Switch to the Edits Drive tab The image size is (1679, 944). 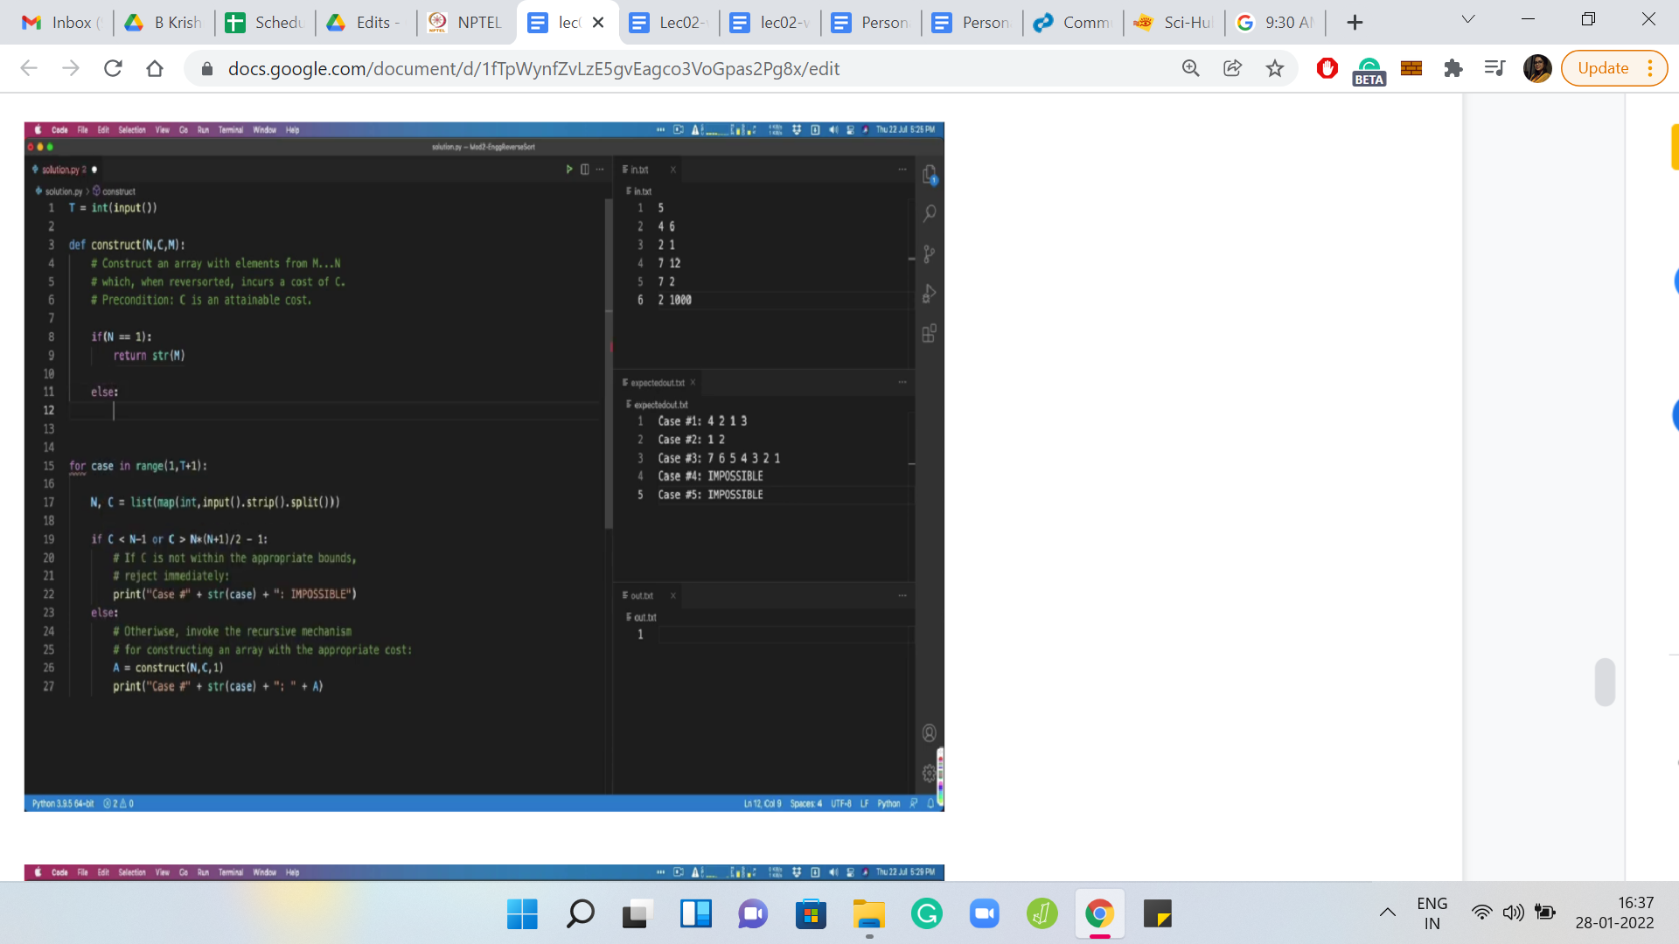[x=366, y=23]
